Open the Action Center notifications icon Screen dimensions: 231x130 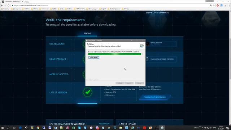[x=228, y=128]
